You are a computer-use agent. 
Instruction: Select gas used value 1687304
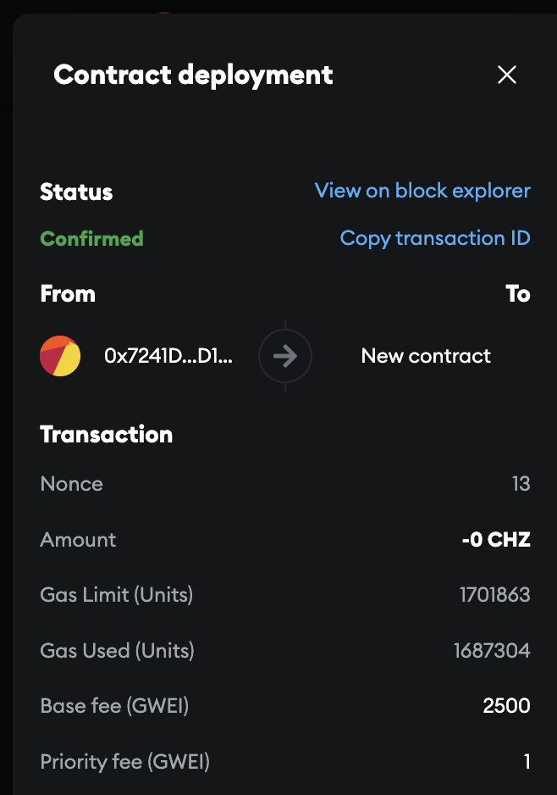click(x=492, y=651)
